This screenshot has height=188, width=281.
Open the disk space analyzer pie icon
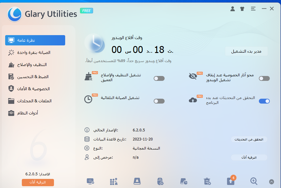coord(184,181)
